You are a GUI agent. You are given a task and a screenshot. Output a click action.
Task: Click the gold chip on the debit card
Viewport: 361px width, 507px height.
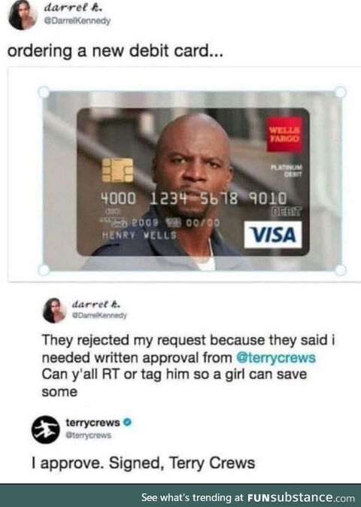tap(117, 170)
